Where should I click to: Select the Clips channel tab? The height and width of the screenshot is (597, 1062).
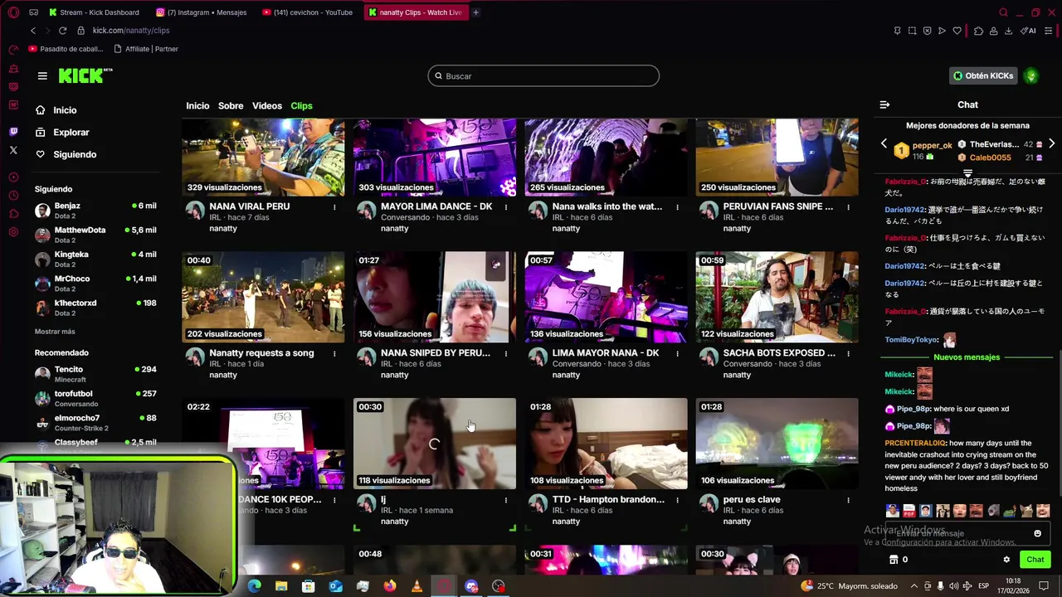[301, 105]
